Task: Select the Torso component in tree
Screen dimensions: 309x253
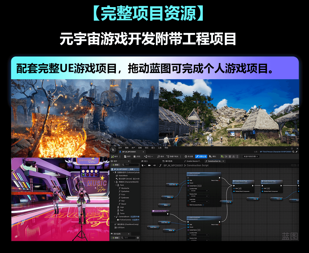Action: pyautogui.click(x=121, y=214)
